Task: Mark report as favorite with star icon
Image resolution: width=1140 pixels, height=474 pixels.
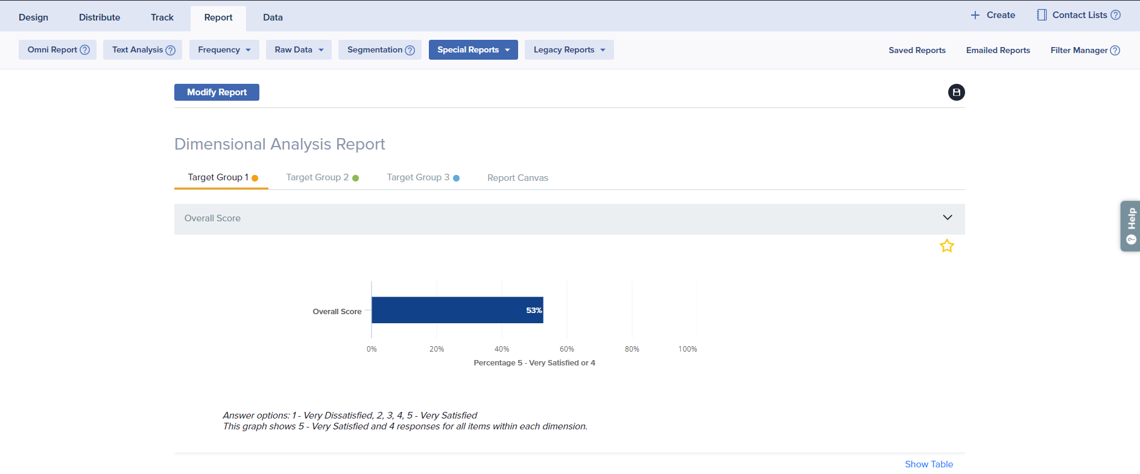Action: point(946,246)
